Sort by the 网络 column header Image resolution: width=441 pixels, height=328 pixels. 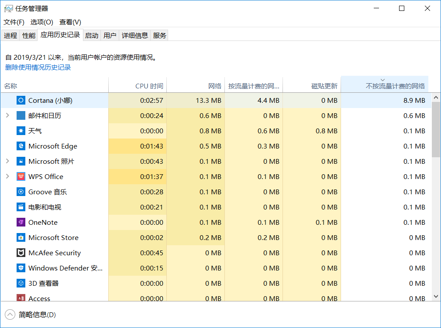(x=196, y=85)
